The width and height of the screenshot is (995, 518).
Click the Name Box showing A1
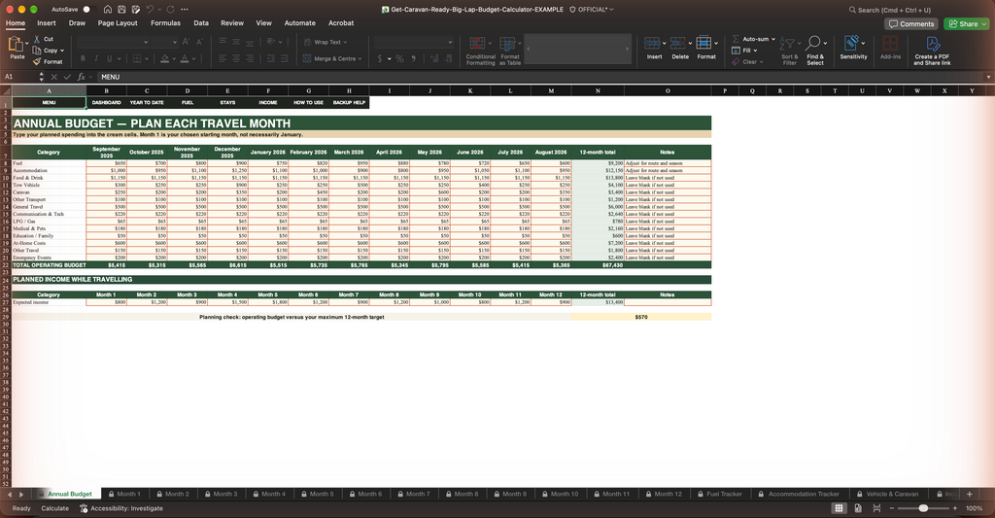[x=19, y=77]
